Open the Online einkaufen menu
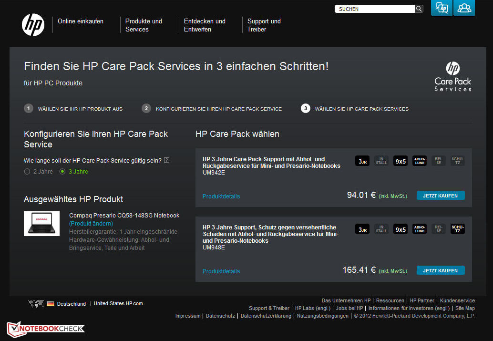The image size is (493, 341). (81, 21)
